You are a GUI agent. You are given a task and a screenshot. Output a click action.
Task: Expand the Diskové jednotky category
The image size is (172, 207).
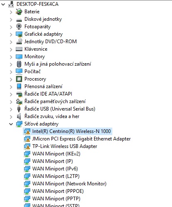[x=11, y=19]
